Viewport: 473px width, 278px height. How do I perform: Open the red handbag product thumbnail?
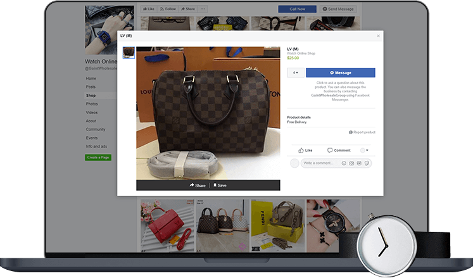click(x=168, y=226)
